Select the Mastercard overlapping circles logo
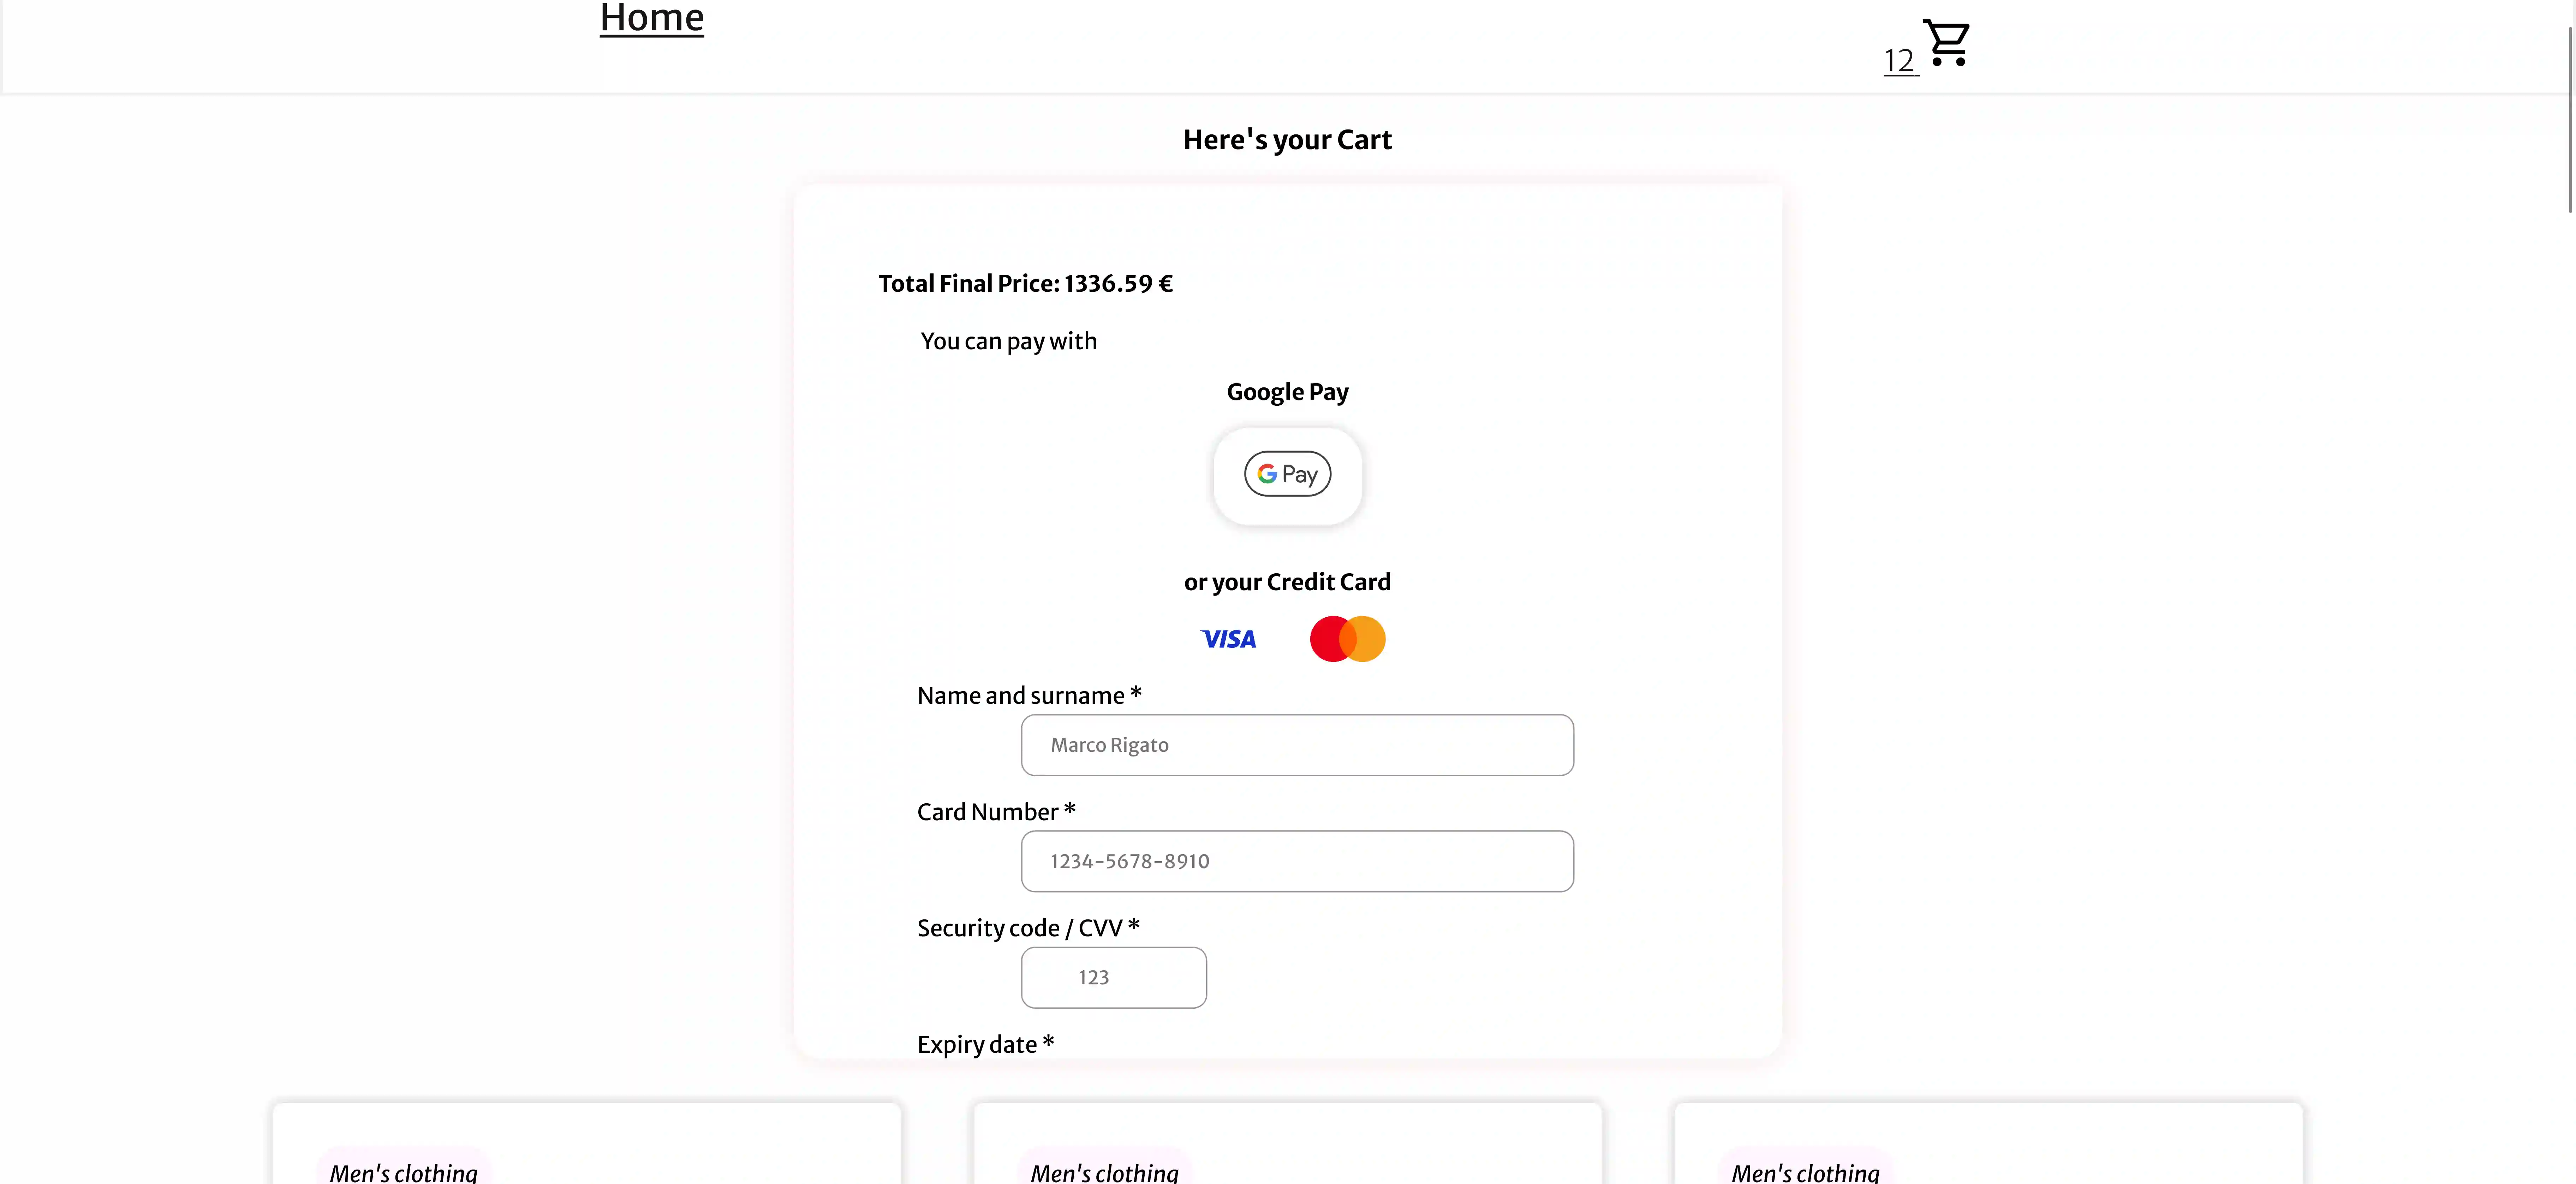 pyautogui.click(x=1347, y=639)
